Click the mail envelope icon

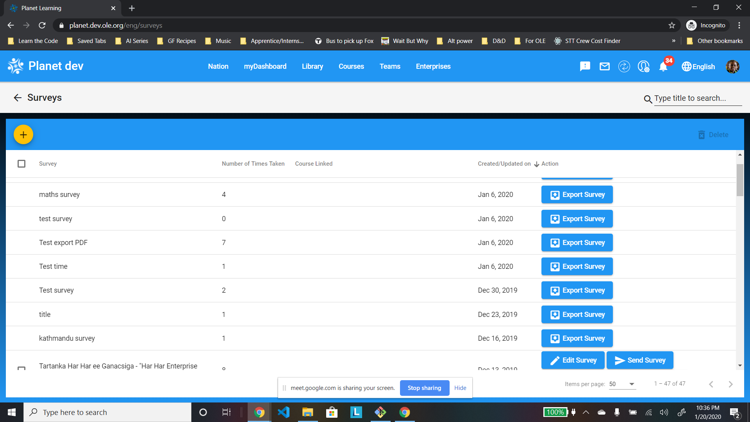pyautogui.click(x=604, y=66)
